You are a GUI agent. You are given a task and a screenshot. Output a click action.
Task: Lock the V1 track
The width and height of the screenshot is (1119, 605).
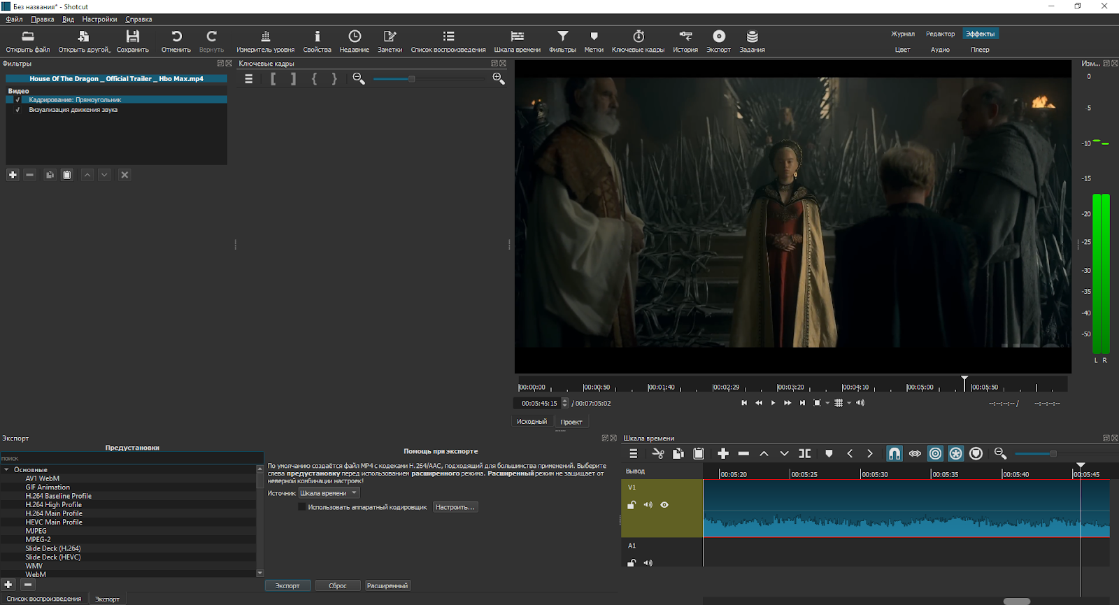[x=632, y=505]
